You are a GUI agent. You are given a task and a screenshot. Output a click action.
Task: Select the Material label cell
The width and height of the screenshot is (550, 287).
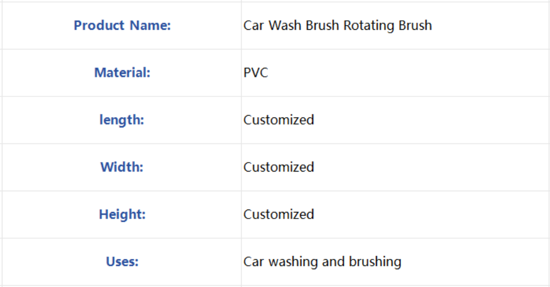pyautogui.click(x=122, y=73)
